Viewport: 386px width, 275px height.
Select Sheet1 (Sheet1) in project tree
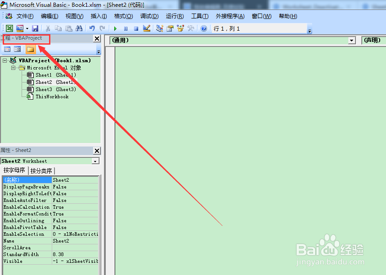(x=56, y=75)
